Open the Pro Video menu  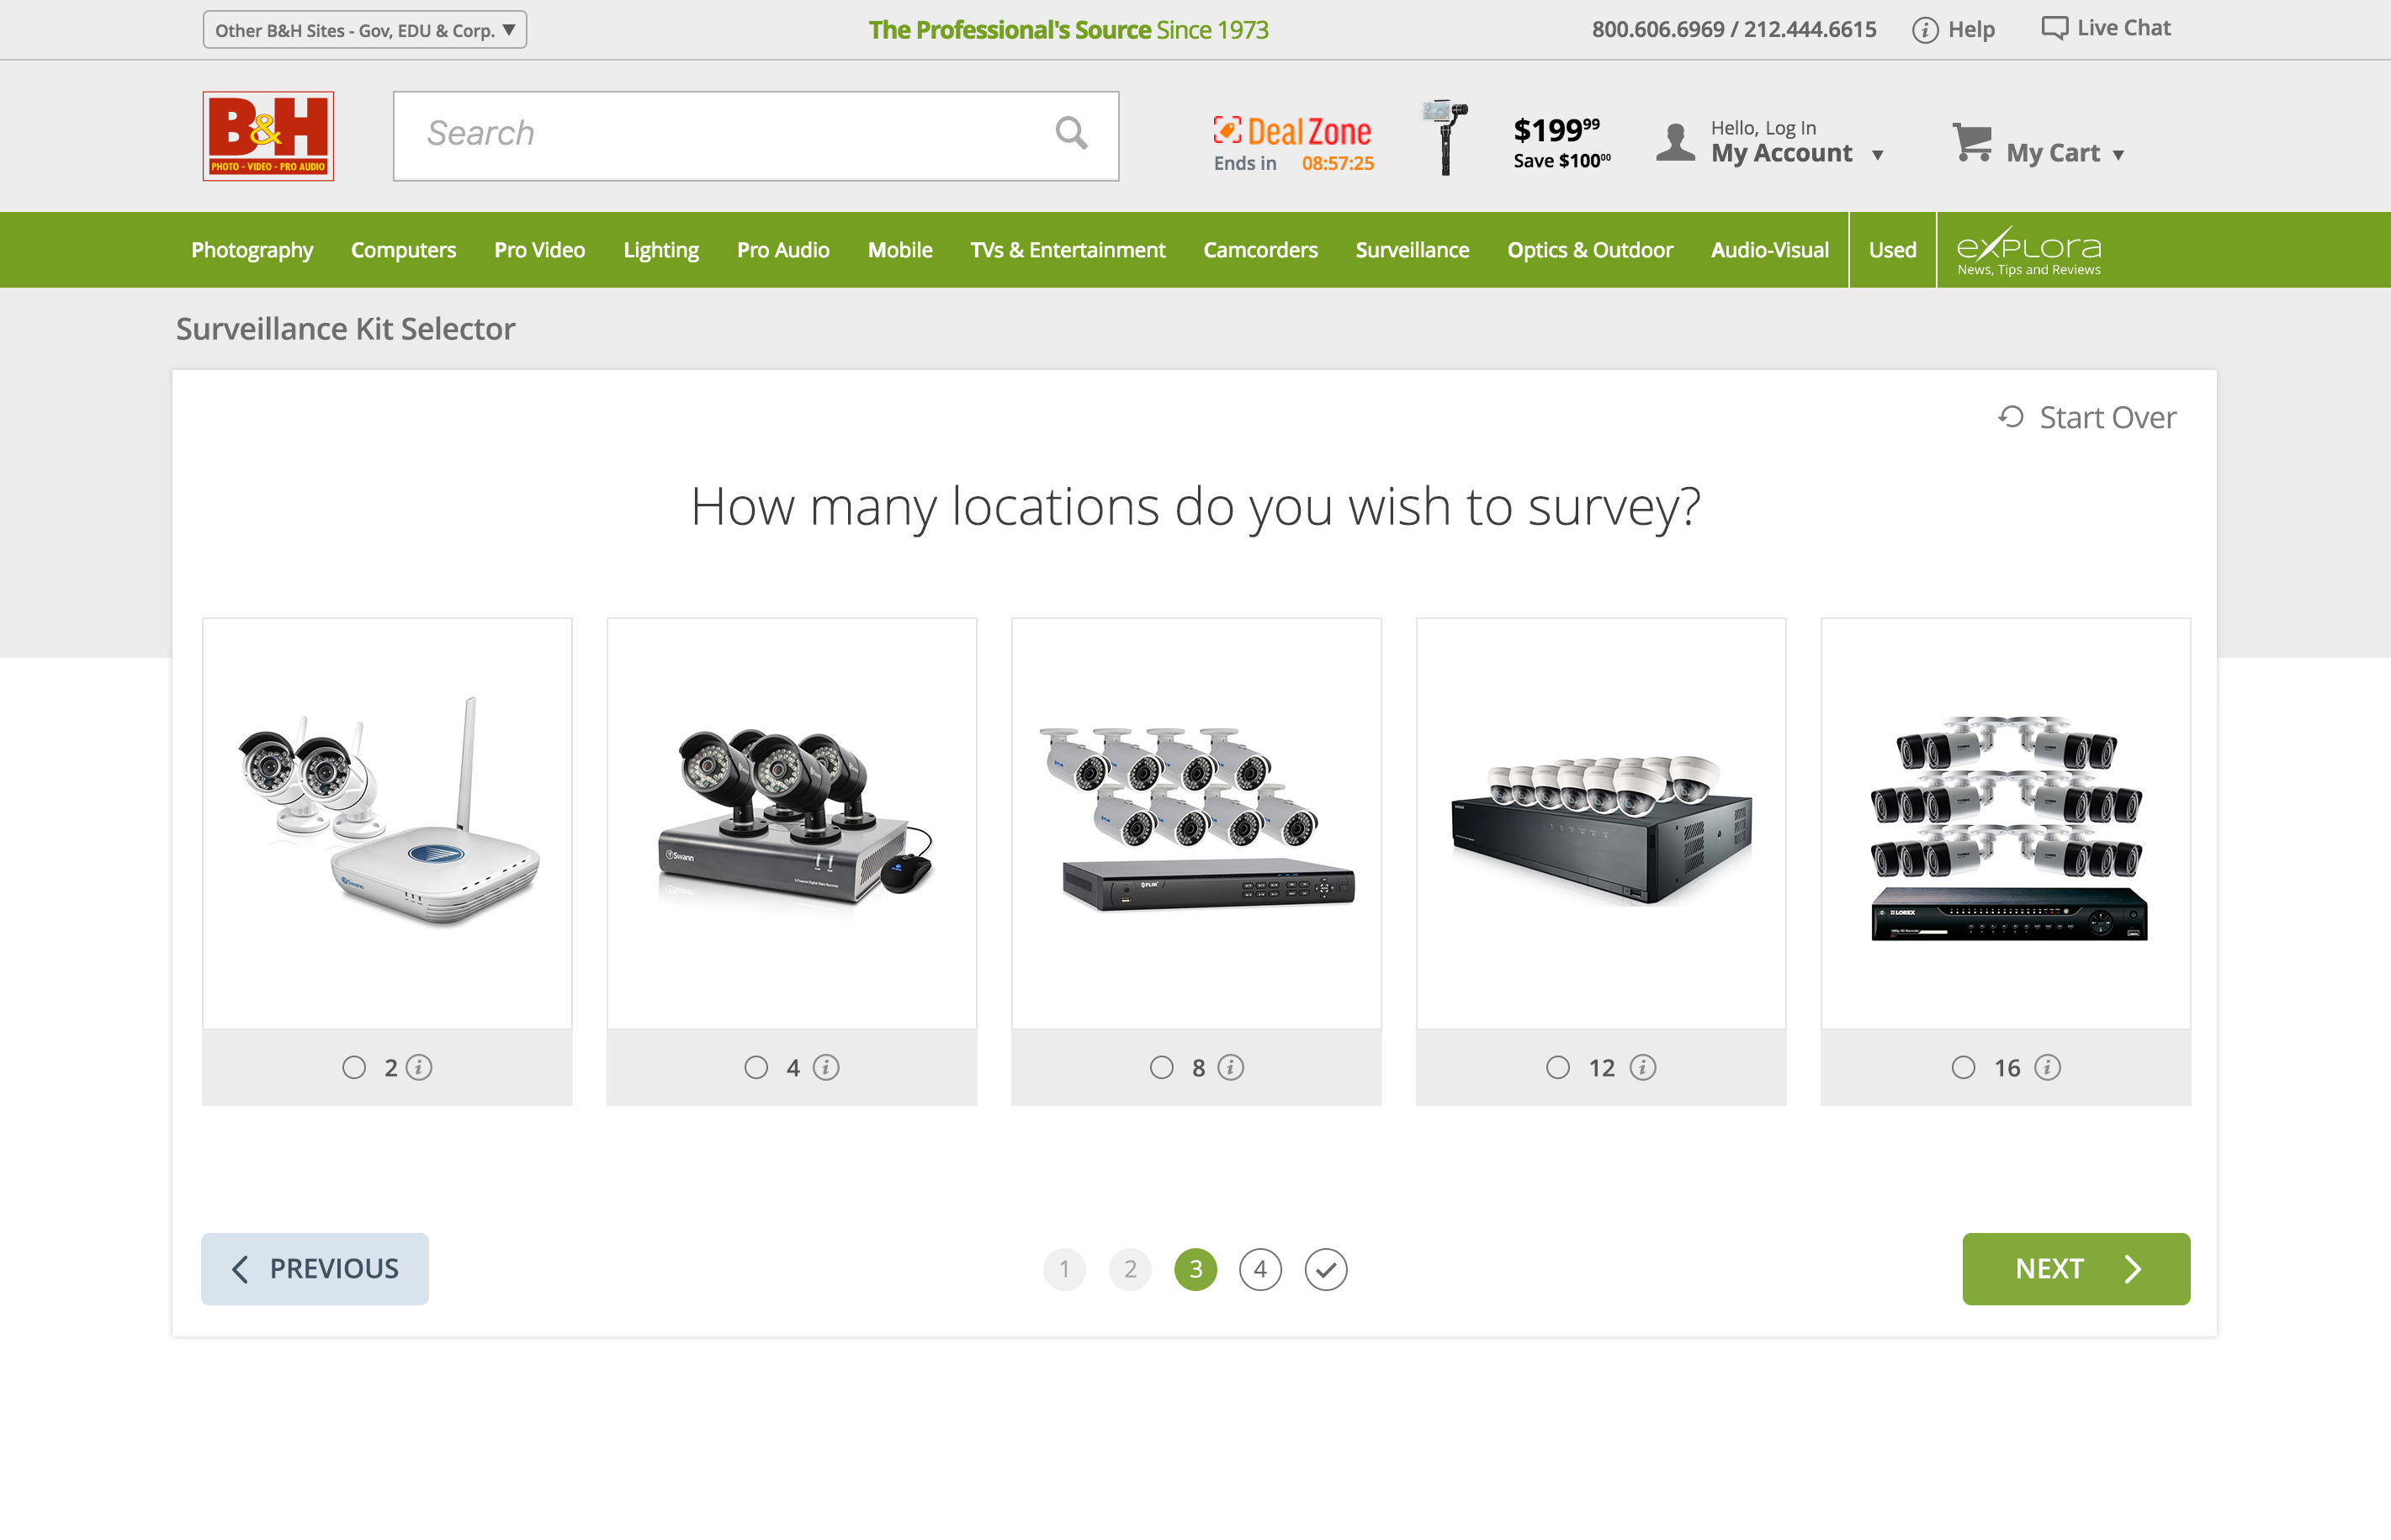click(539, 250)
